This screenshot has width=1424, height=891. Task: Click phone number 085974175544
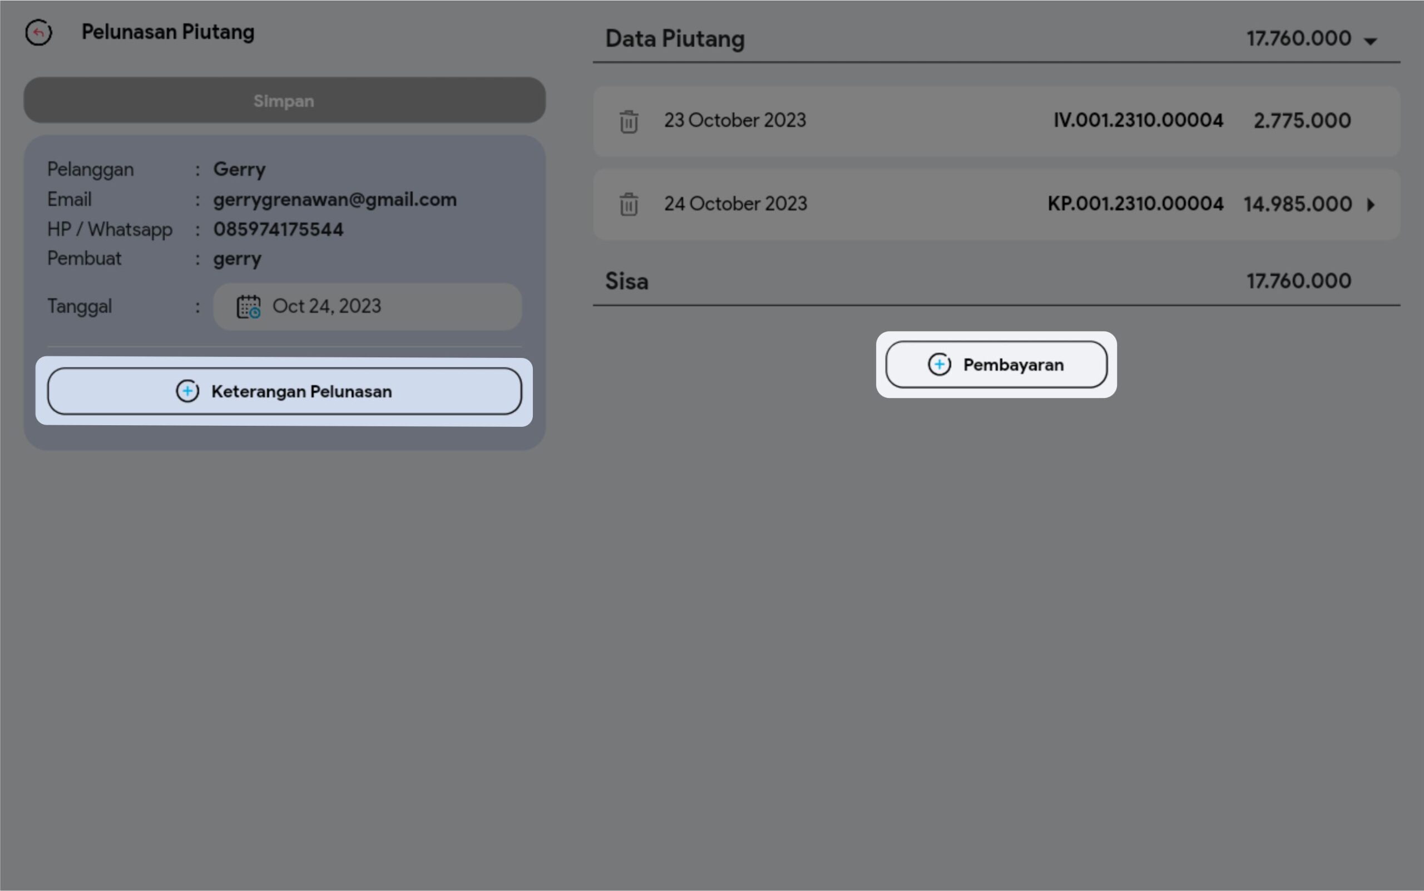pyautogui.click(x=278, y=229)
